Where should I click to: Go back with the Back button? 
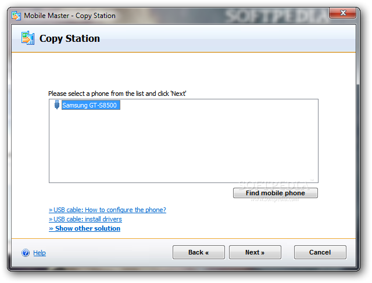[x=199, y=252]
